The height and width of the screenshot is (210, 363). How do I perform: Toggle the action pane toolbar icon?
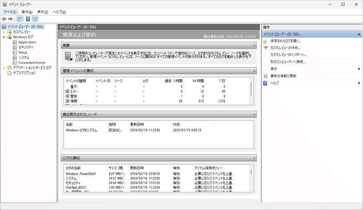click(35, 19)
